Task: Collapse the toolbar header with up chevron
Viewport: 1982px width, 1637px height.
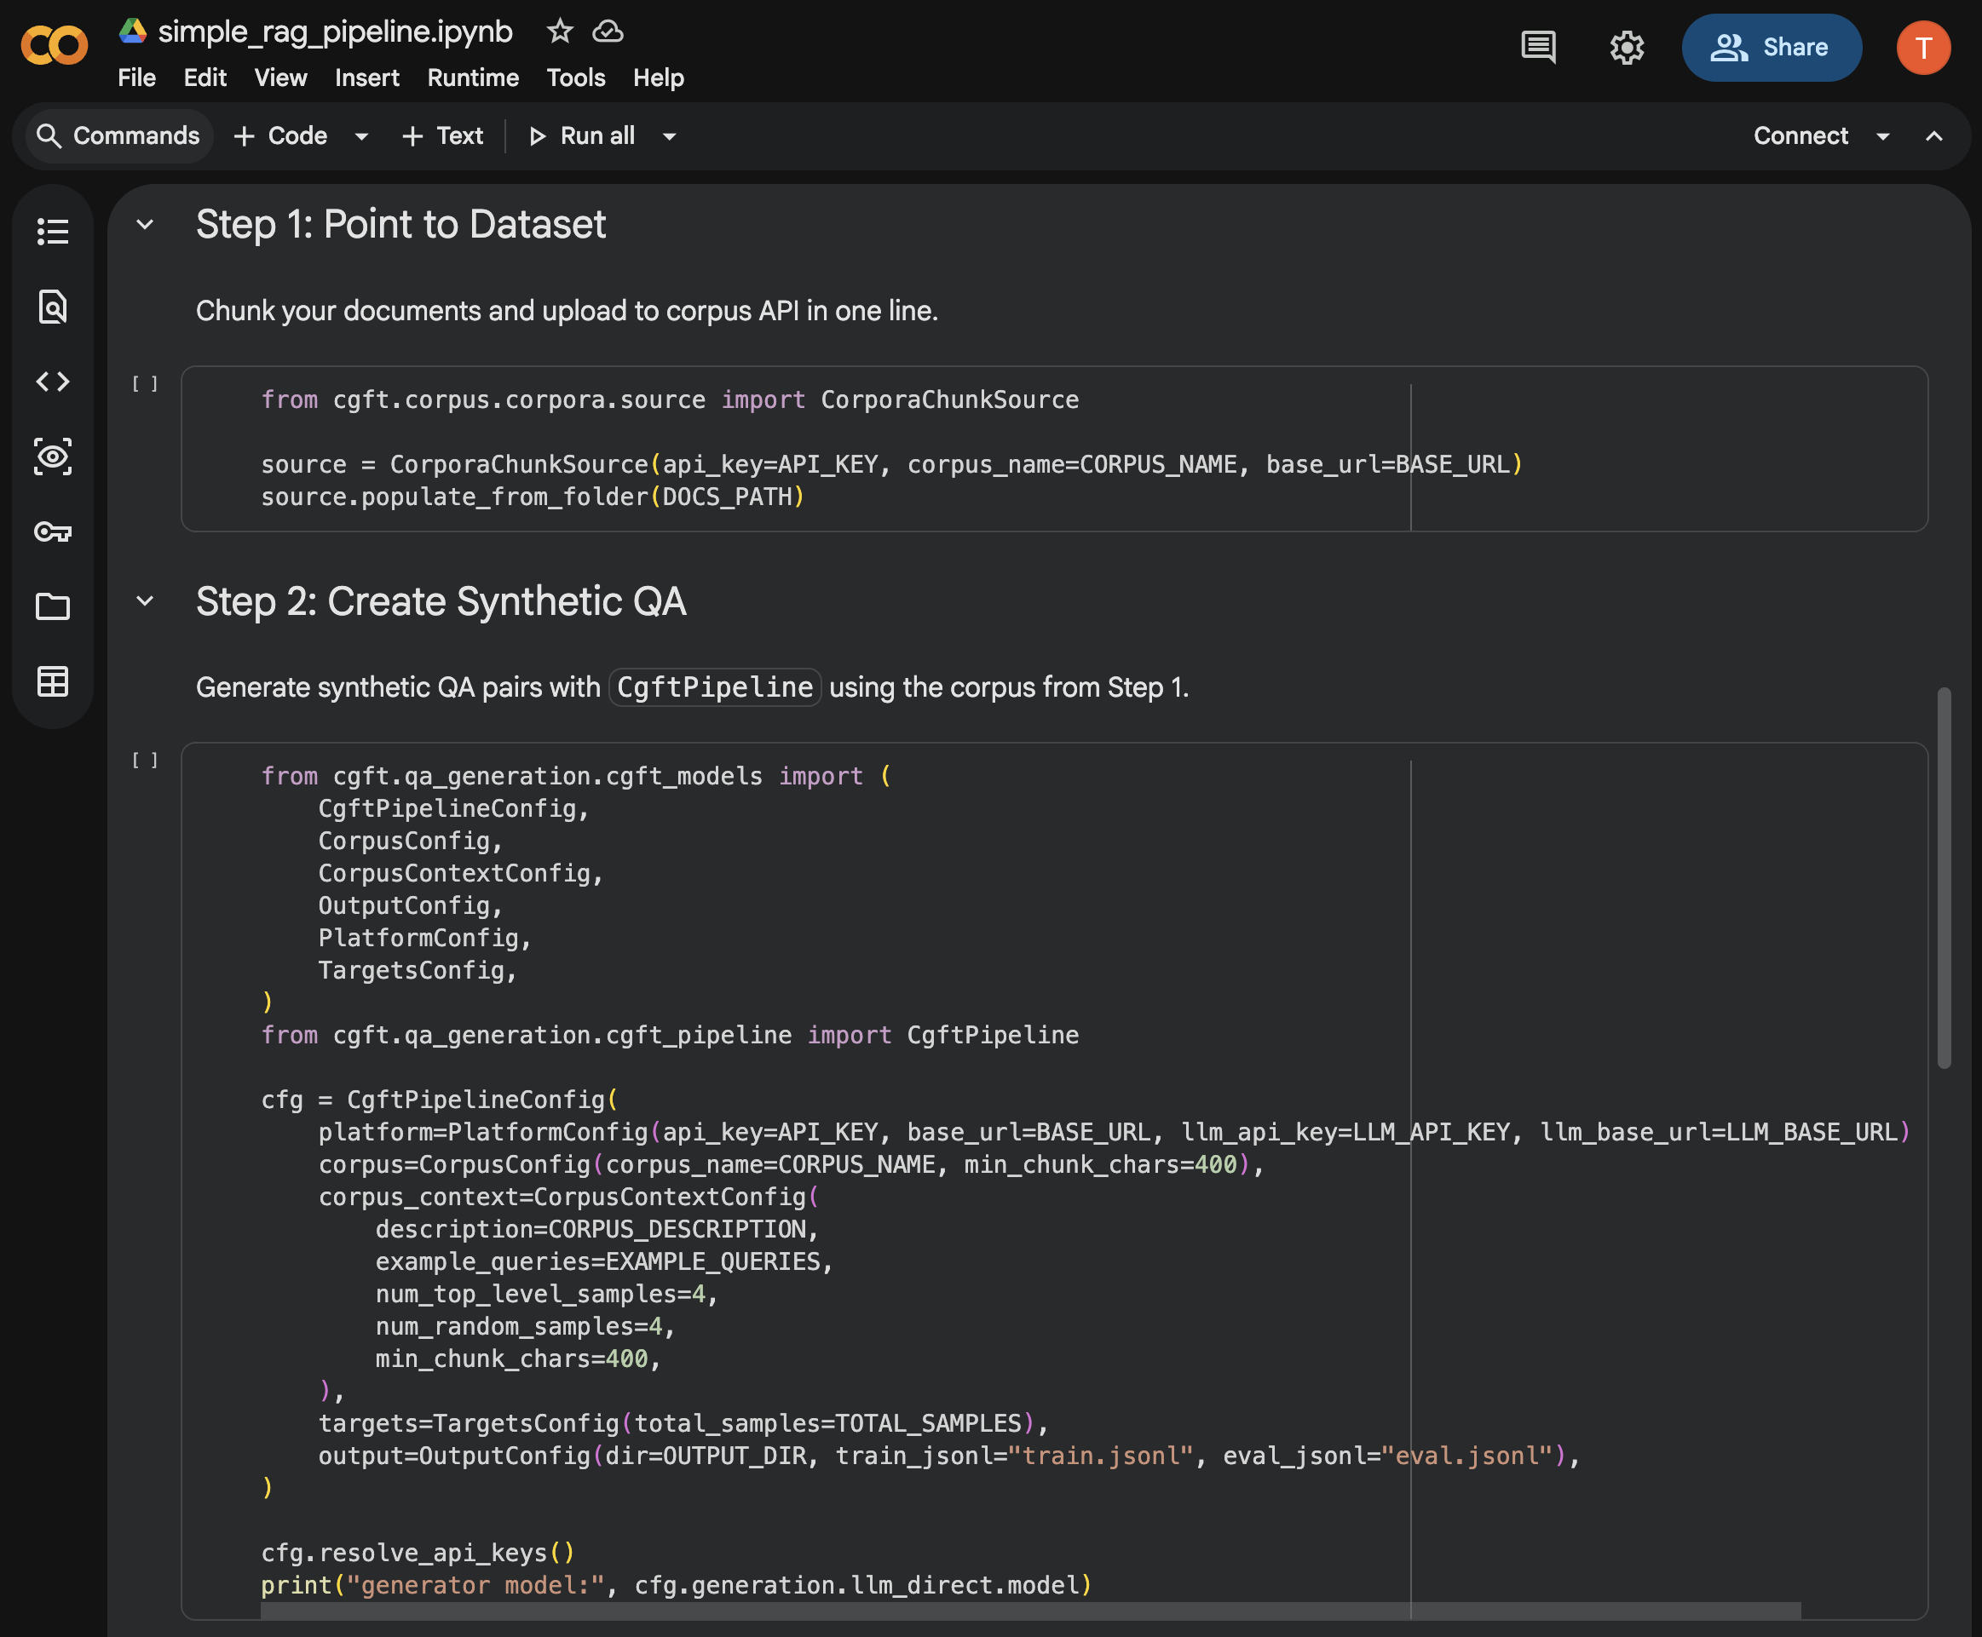Action: (1934, 135)
